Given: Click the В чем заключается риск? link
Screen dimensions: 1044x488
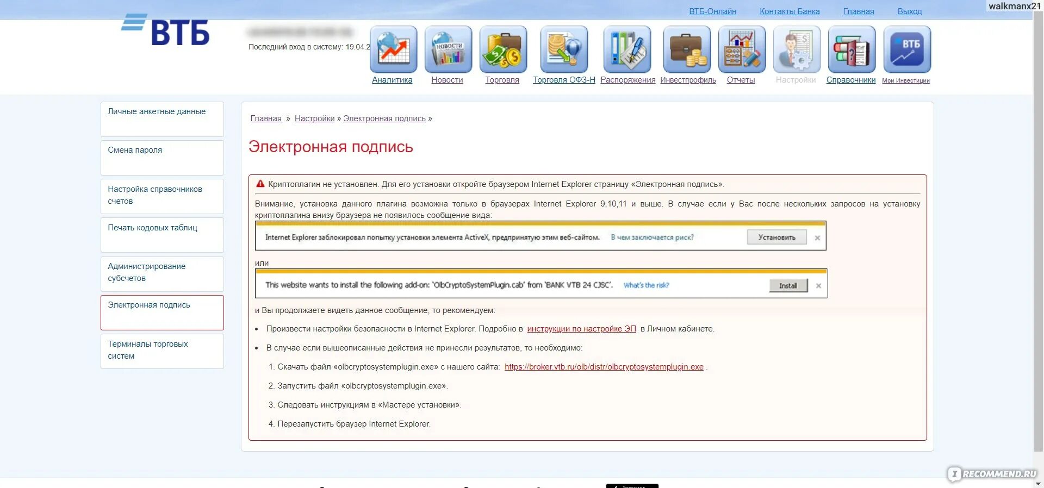Looking at the screenshot, I should [652, 237].
